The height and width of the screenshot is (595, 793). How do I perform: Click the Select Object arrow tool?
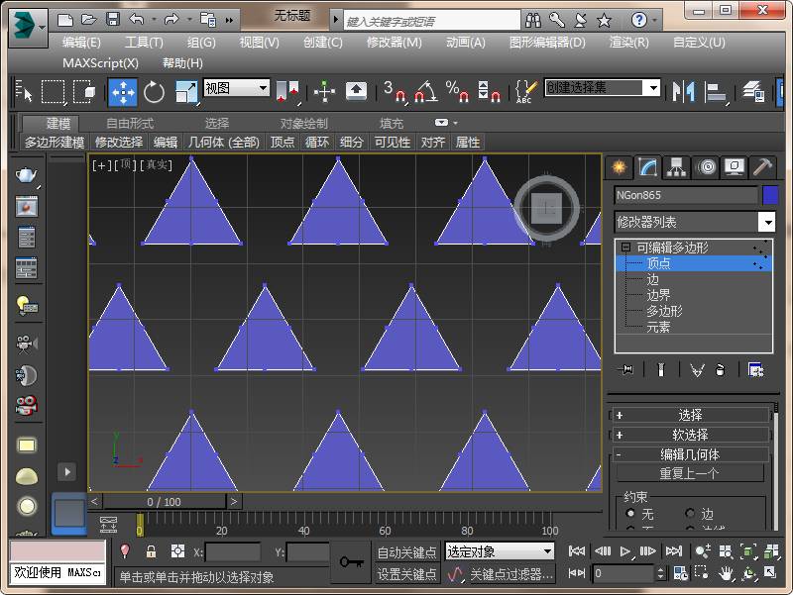click(x=23, y=92)
